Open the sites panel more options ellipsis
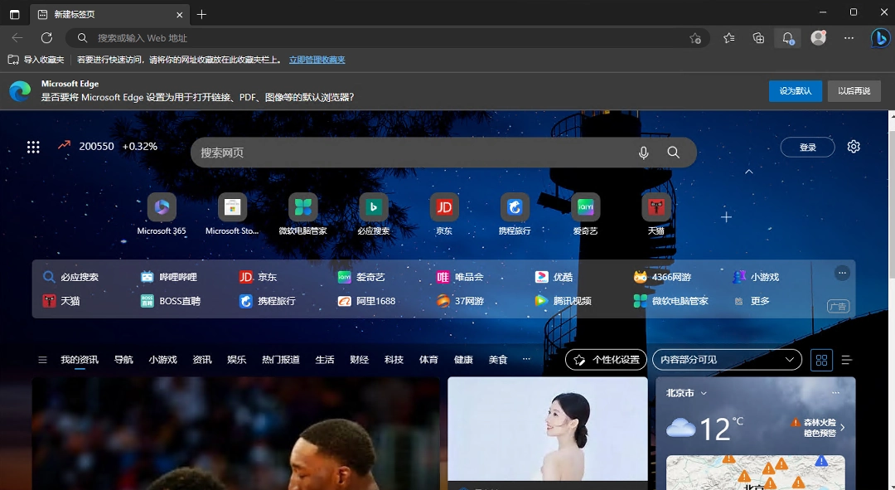The image size is (895, 490). click(842, 273)
